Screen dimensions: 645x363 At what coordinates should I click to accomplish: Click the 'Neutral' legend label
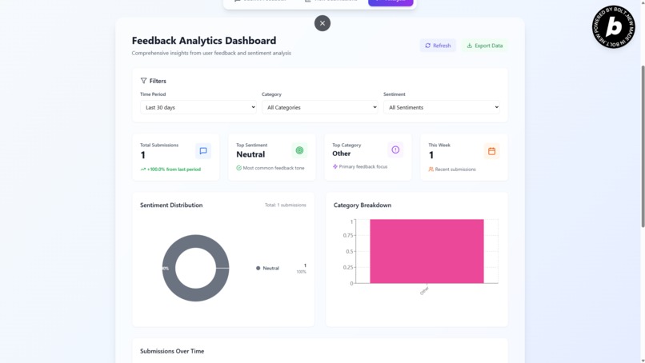point(270,268)
